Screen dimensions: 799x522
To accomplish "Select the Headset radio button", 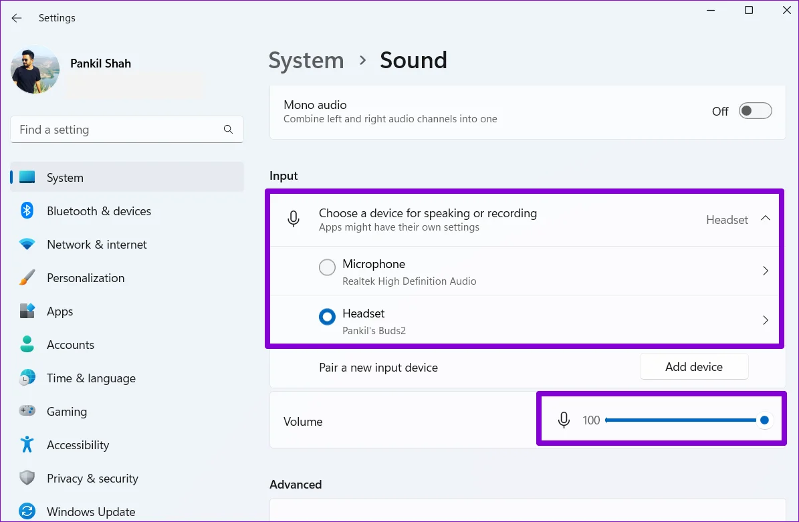I will (327, 317).
